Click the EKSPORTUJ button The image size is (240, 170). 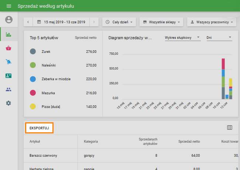pos(39,128)
